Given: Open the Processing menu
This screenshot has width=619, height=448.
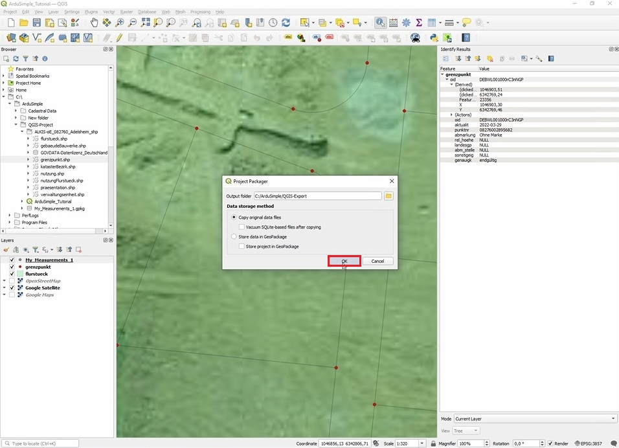Looking at the screenshot, I should click(x=200, y=12).
